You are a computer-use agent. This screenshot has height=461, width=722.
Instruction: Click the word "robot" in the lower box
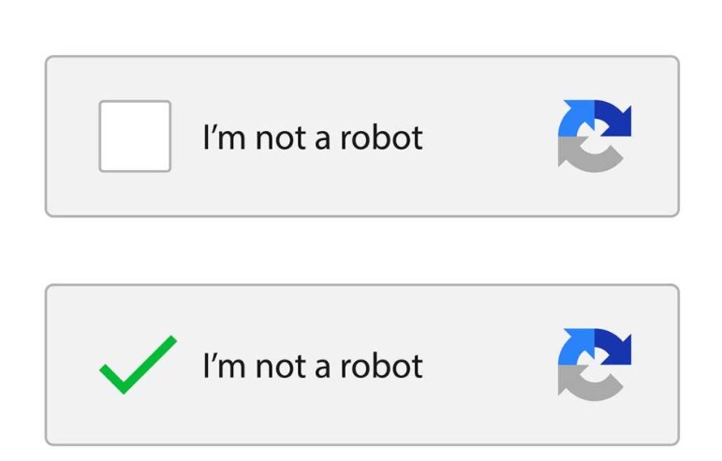[x=381, y=366]
